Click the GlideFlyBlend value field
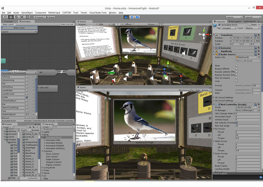The width and height of the screenshot is (263, 187). coord(28,114)
